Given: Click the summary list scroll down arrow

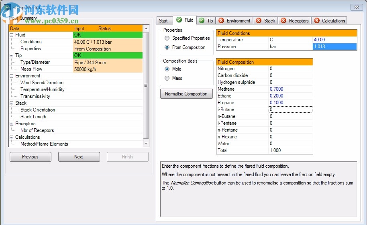Looking at the screenshot, I should (146, 143).
